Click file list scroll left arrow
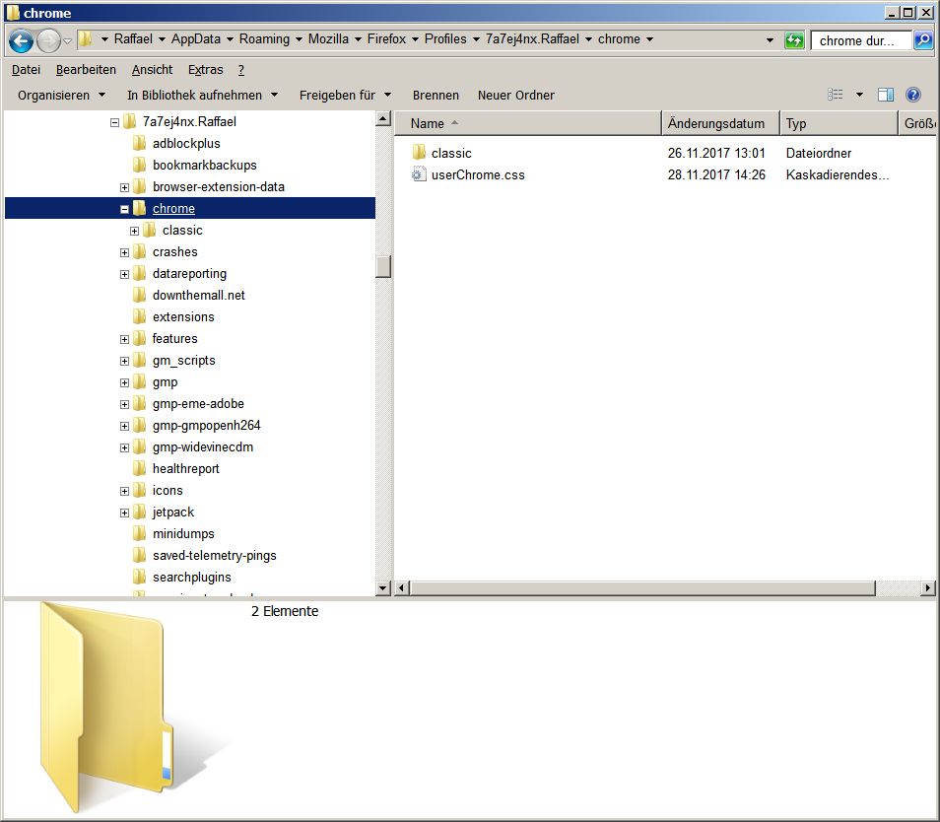The height and width of the screenshot is (822, 940). [402, 588]
